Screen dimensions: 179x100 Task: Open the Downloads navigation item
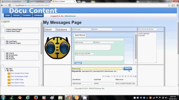point(38,15)
